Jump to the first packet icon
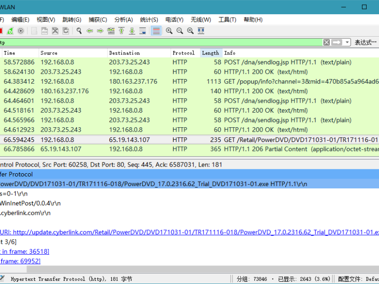 click(x=122, y=31)
